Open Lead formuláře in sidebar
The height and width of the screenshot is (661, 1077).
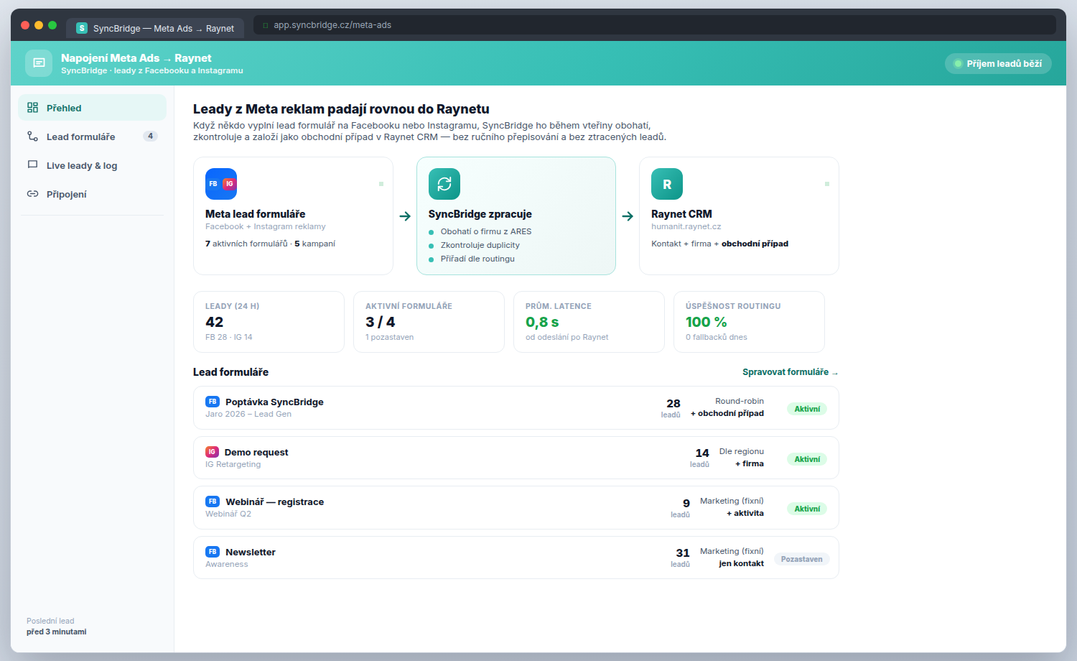92,137
